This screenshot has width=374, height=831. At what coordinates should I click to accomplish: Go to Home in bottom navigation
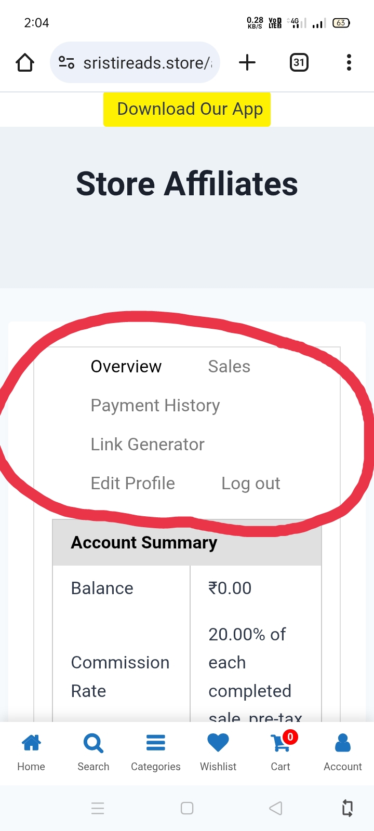31,753
